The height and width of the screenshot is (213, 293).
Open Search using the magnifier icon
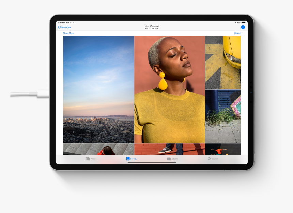click(209, 159)
